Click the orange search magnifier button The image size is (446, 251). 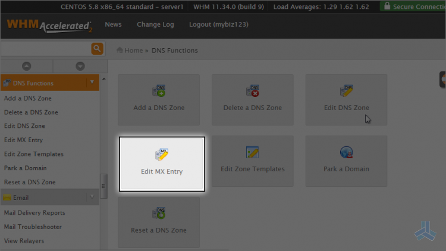[x=97, y=48]
